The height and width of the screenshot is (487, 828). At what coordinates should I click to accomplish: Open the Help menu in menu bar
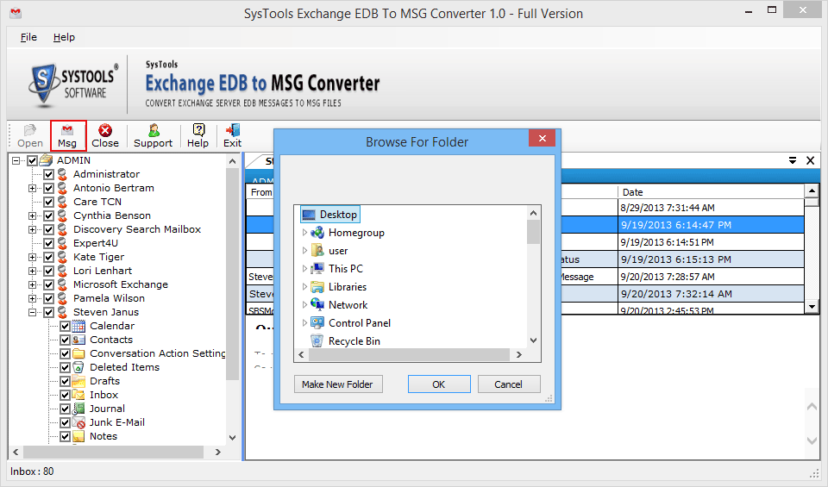pos(64,37)
